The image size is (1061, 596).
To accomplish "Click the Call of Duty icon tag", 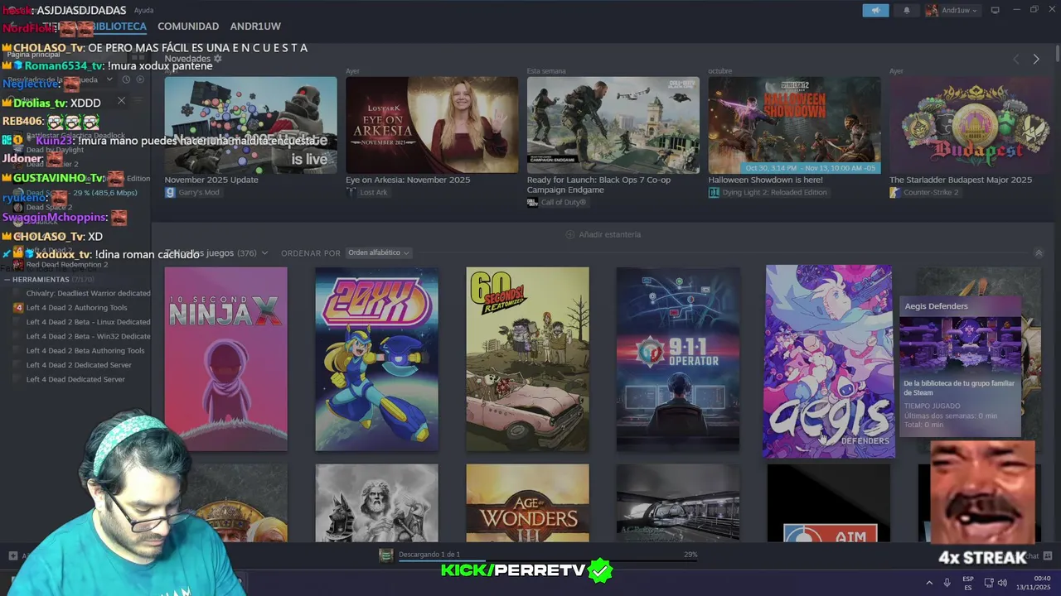I will (532, 202).
